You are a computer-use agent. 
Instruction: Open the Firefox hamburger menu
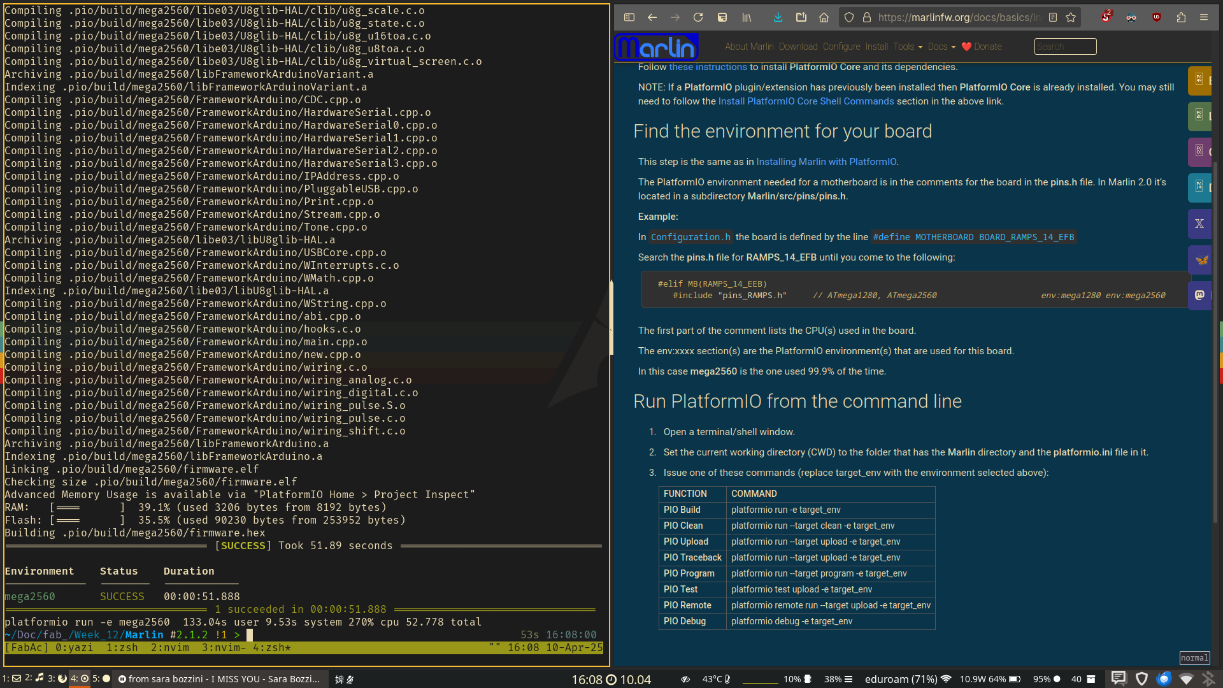[1204, 18]
